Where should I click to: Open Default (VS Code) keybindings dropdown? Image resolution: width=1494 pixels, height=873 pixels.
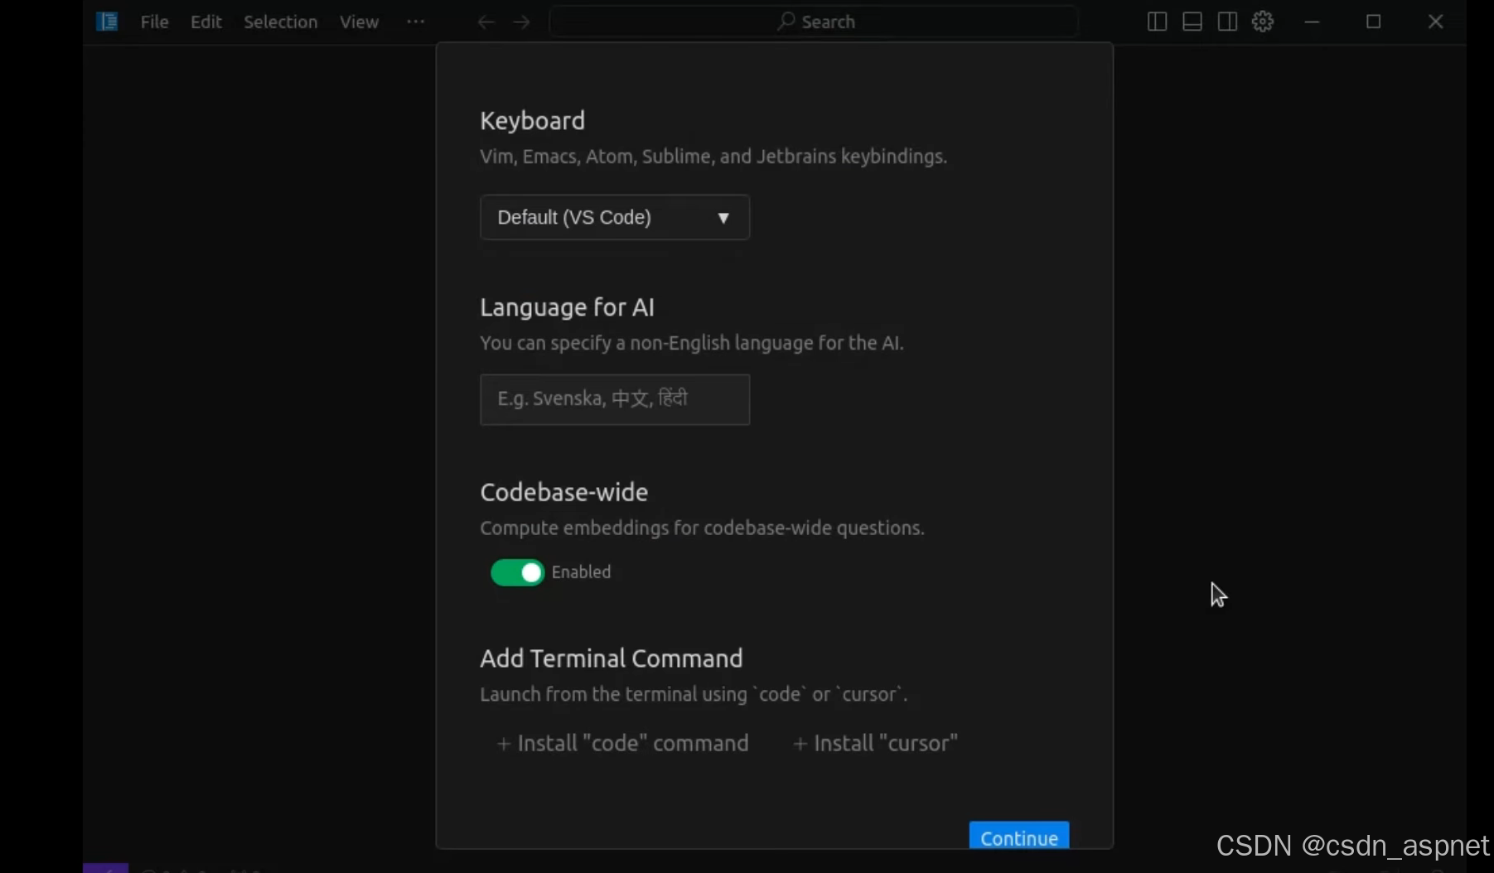(x=615, y=217)
